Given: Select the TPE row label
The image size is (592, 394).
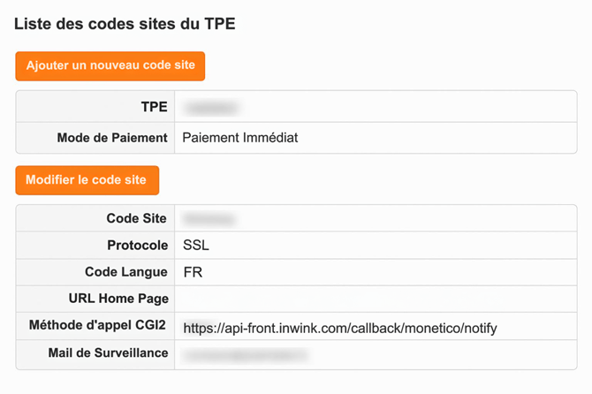Looking at the screenshot, I should coord(155,108).
